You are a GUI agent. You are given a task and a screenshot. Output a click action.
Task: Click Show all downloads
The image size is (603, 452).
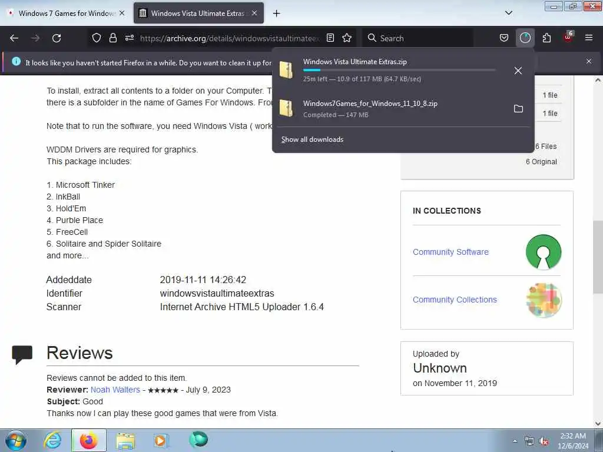(312, 139)
